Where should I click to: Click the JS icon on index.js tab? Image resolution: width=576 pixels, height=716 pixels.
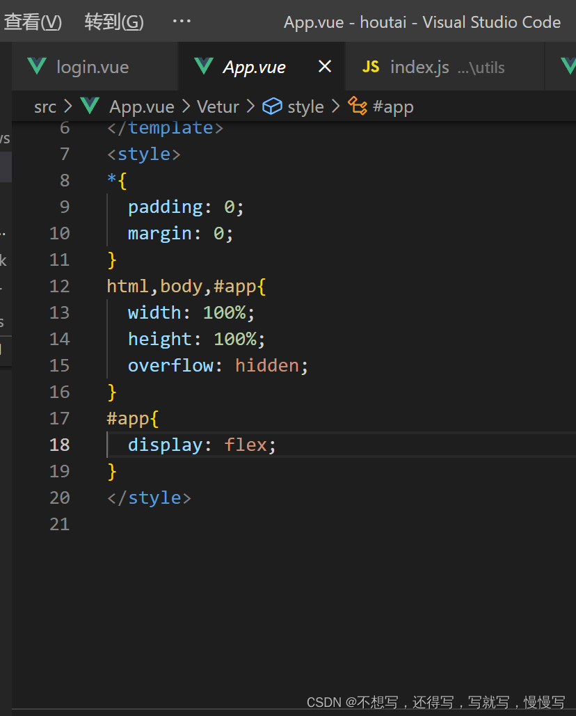click(x=371, y=67)
